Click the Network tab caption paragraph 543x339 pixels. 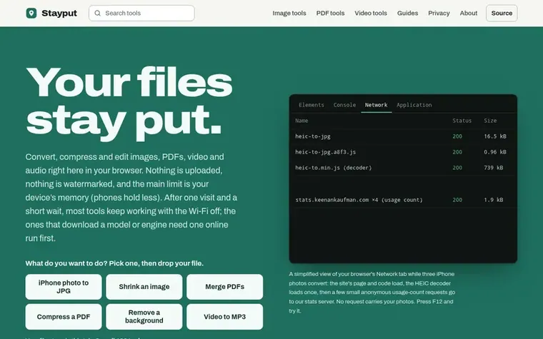pyautogui.click(x=372, y=293)
